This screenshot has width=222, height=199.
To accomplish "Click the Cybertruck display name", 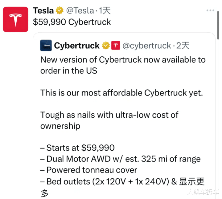I will (x=77, y=46).
